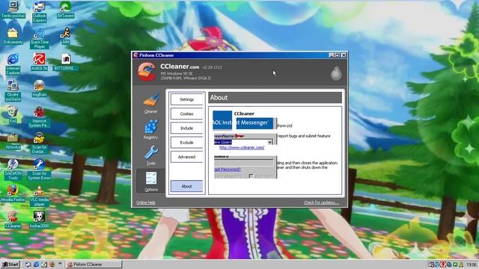Select QuickTime Player desktop icon
This screenshot has width=479, height=269.
click(x=40, y=38)
